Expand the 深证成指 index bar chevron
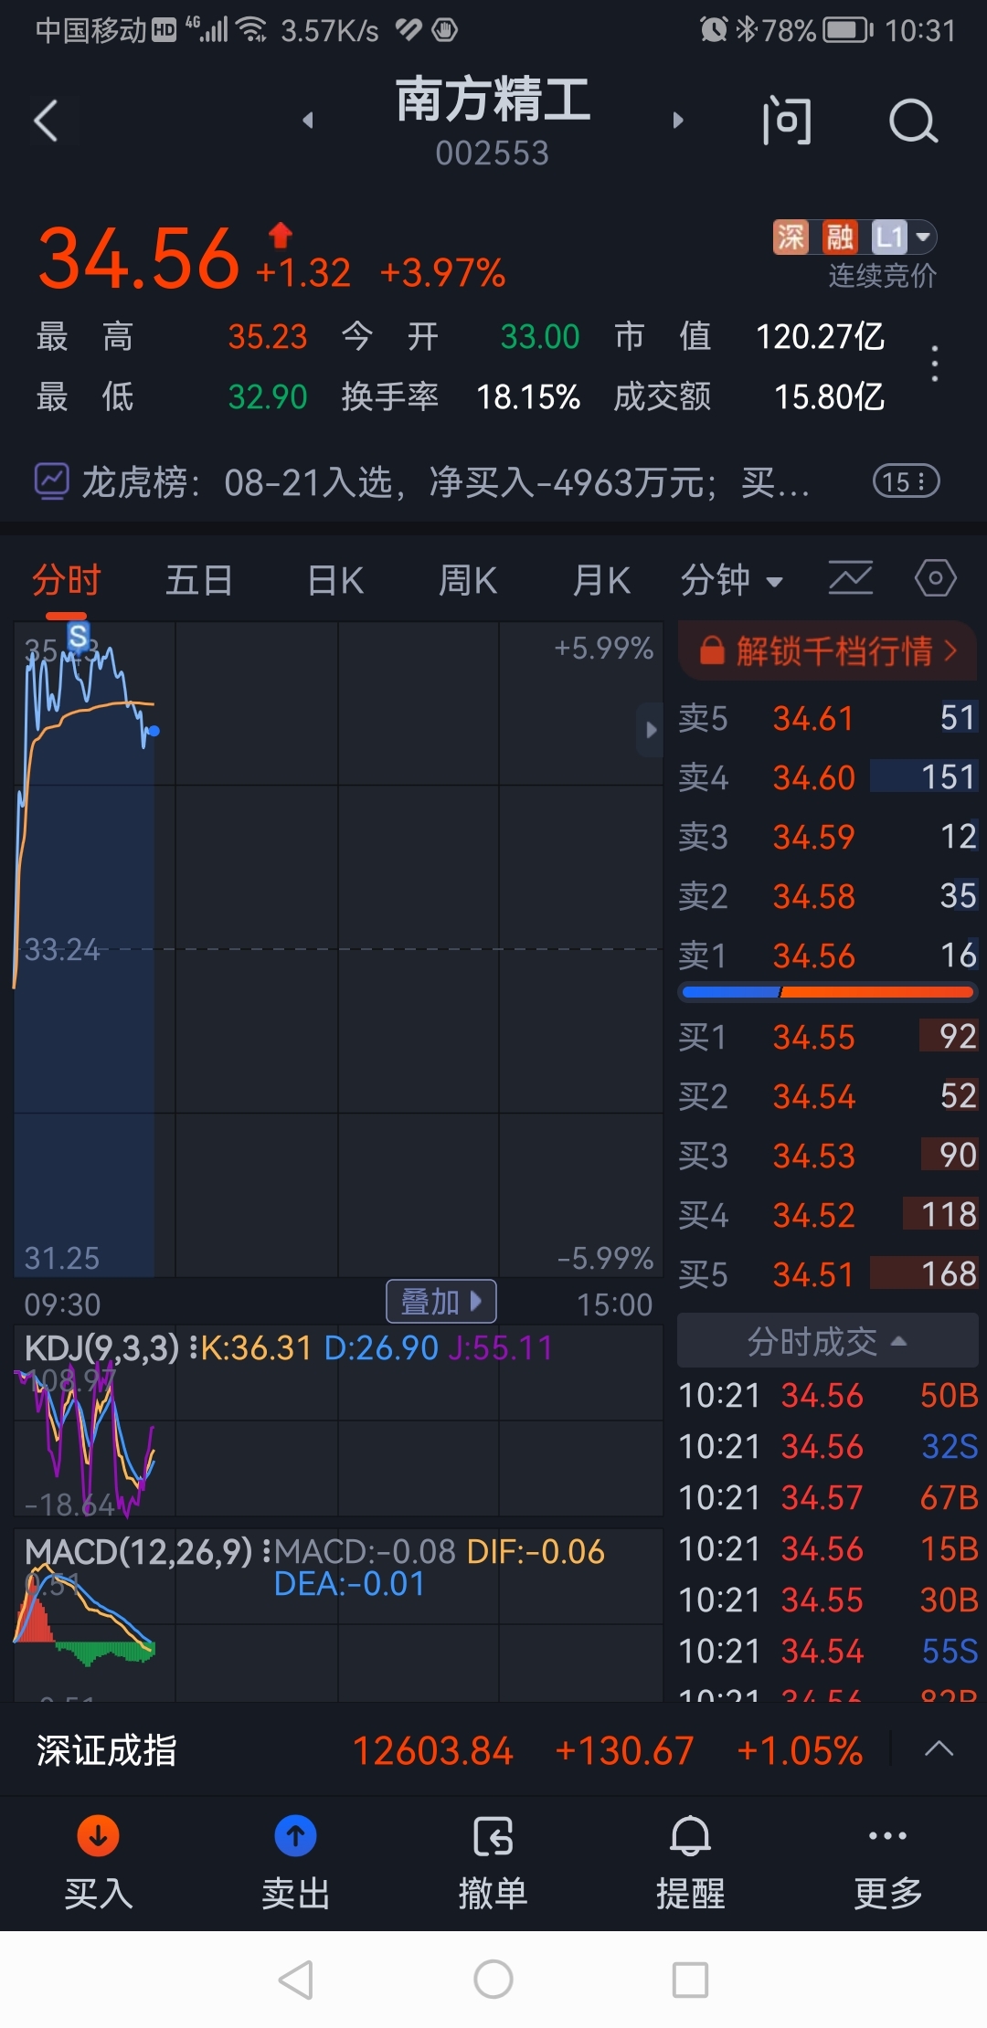 pos(939,1749)
